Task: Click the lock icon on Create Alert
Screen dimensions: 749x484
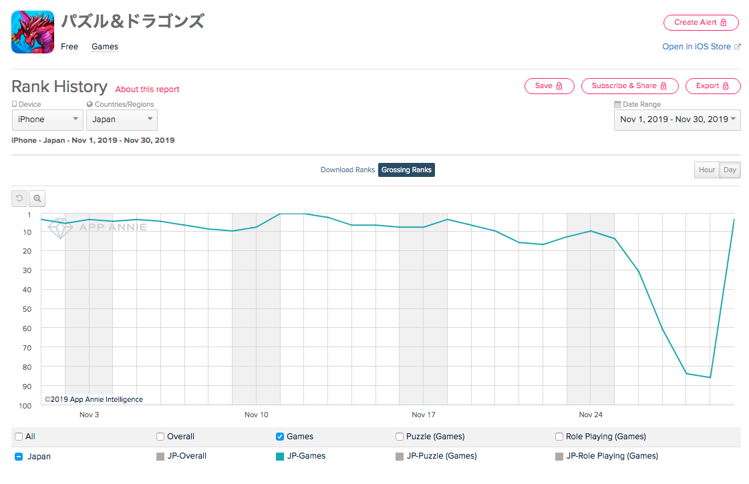Action: click(x=723, y=23)
